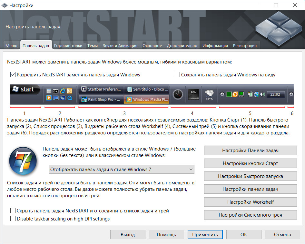This screenshot has height=244, width=305.
Task: Click the blue QuickTime icon in the preview
Action: coord(70,98)
